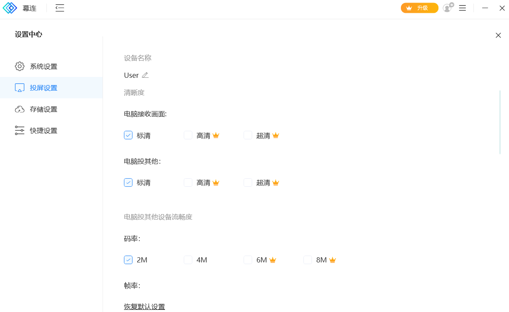The height and width of the screenshot is (312, 509).
Task: Open 存储设置 storage settings tab
Action: point(51,109)
